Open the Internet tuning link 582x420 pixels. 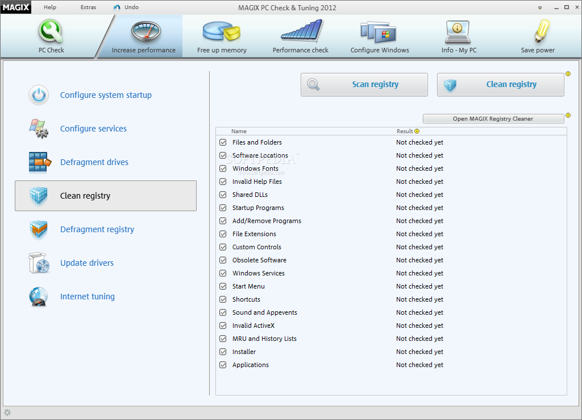pyautogui.click(x=87, y=297)
